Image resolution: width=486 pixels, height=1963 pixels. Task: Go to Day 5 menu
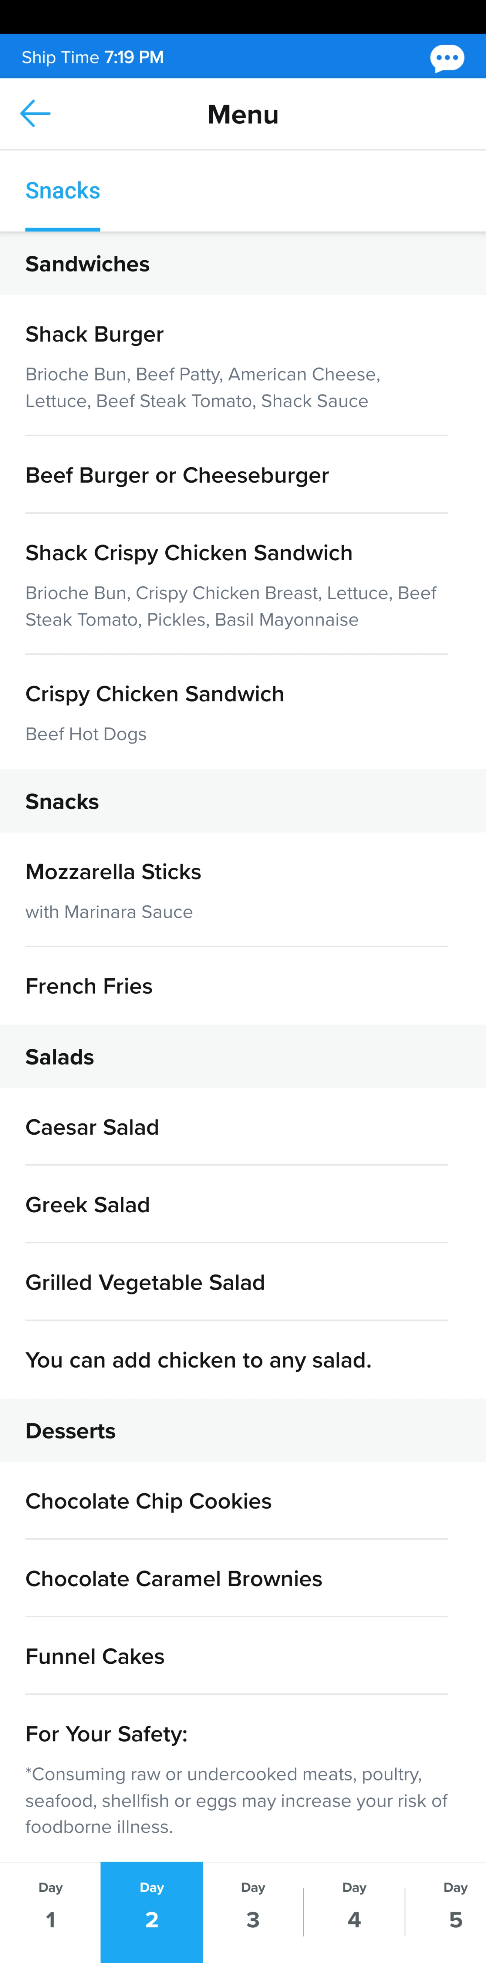[455, 1911]
